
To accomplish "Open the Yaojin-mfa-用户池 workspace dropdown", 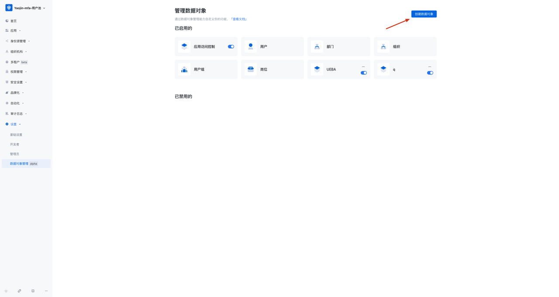I will pos(24,7).
